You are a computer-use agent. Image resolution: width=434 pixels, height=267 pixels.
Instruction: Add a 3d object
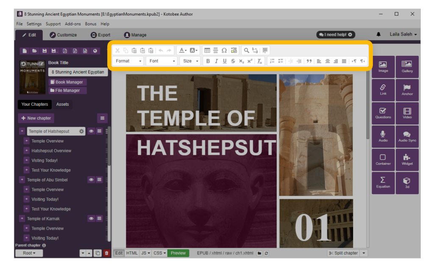407,183
